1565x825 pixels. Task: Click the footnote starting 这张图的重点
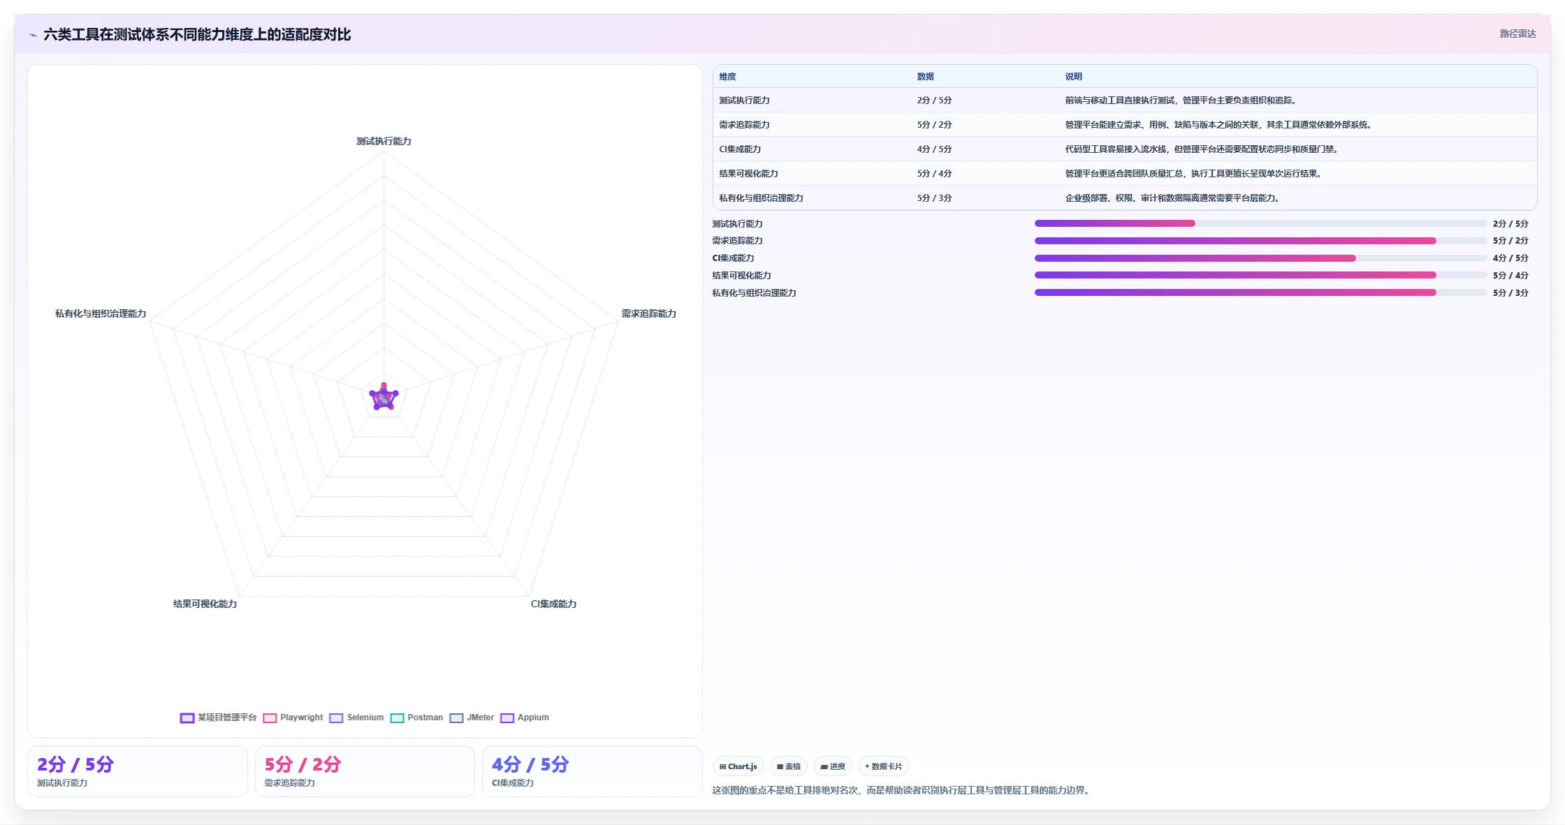pos(902,790)
